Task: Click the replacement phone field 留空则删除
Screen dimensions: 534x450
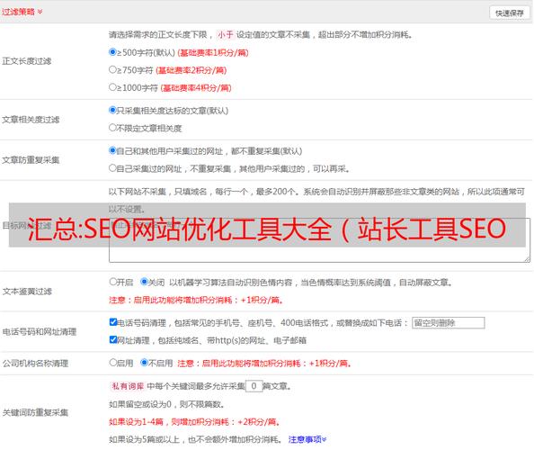Action: click(449, 323)
